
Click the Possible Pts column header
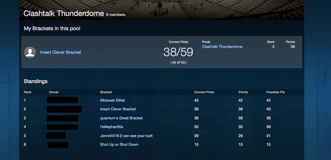pos(276,92)
